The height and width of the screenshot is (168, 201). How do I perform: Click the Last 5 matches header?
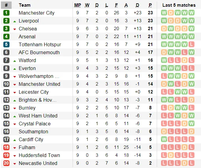click(179, 5)
